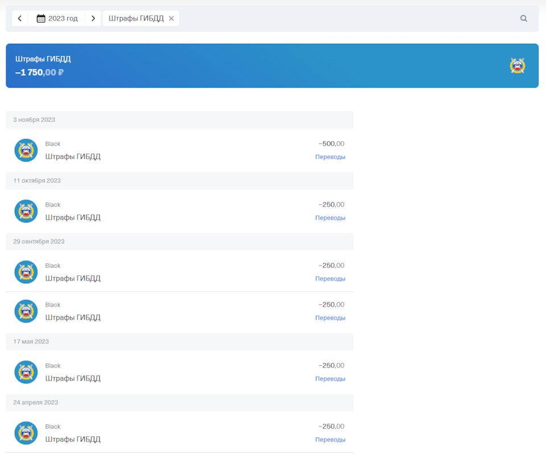
Task: Click Переводы link on 11 октября payment
Action: pyautogui.click(x=330, y=218)
